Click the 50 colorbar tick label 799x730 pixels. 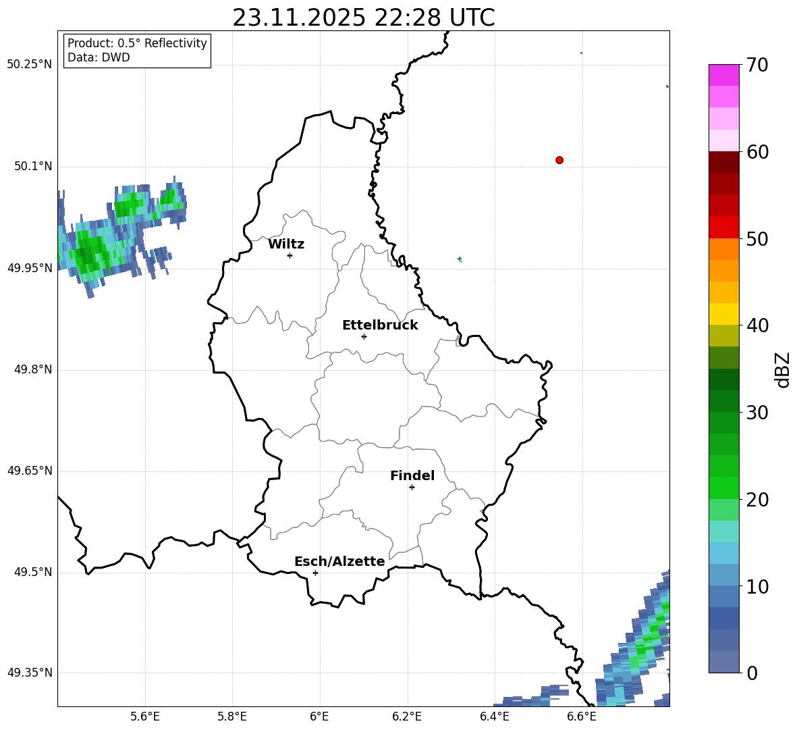(756, 238)
